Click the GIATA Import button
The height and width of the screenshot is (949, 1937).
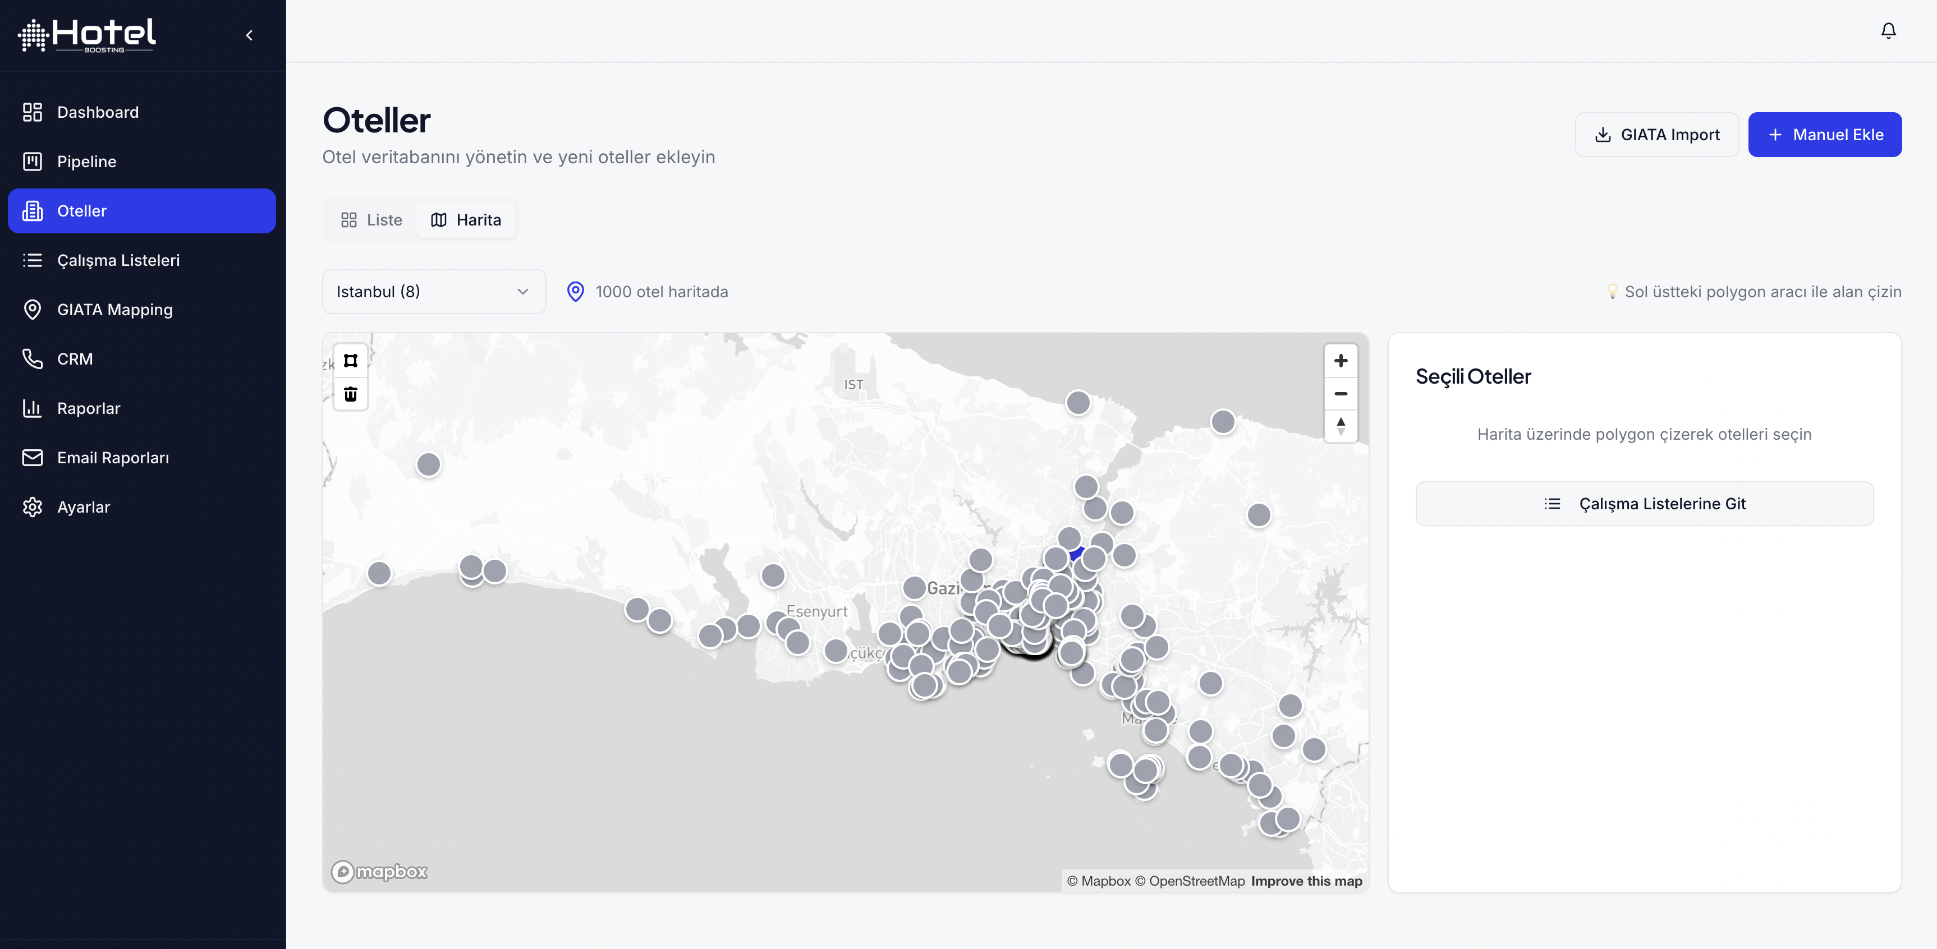click(1656, 135)
